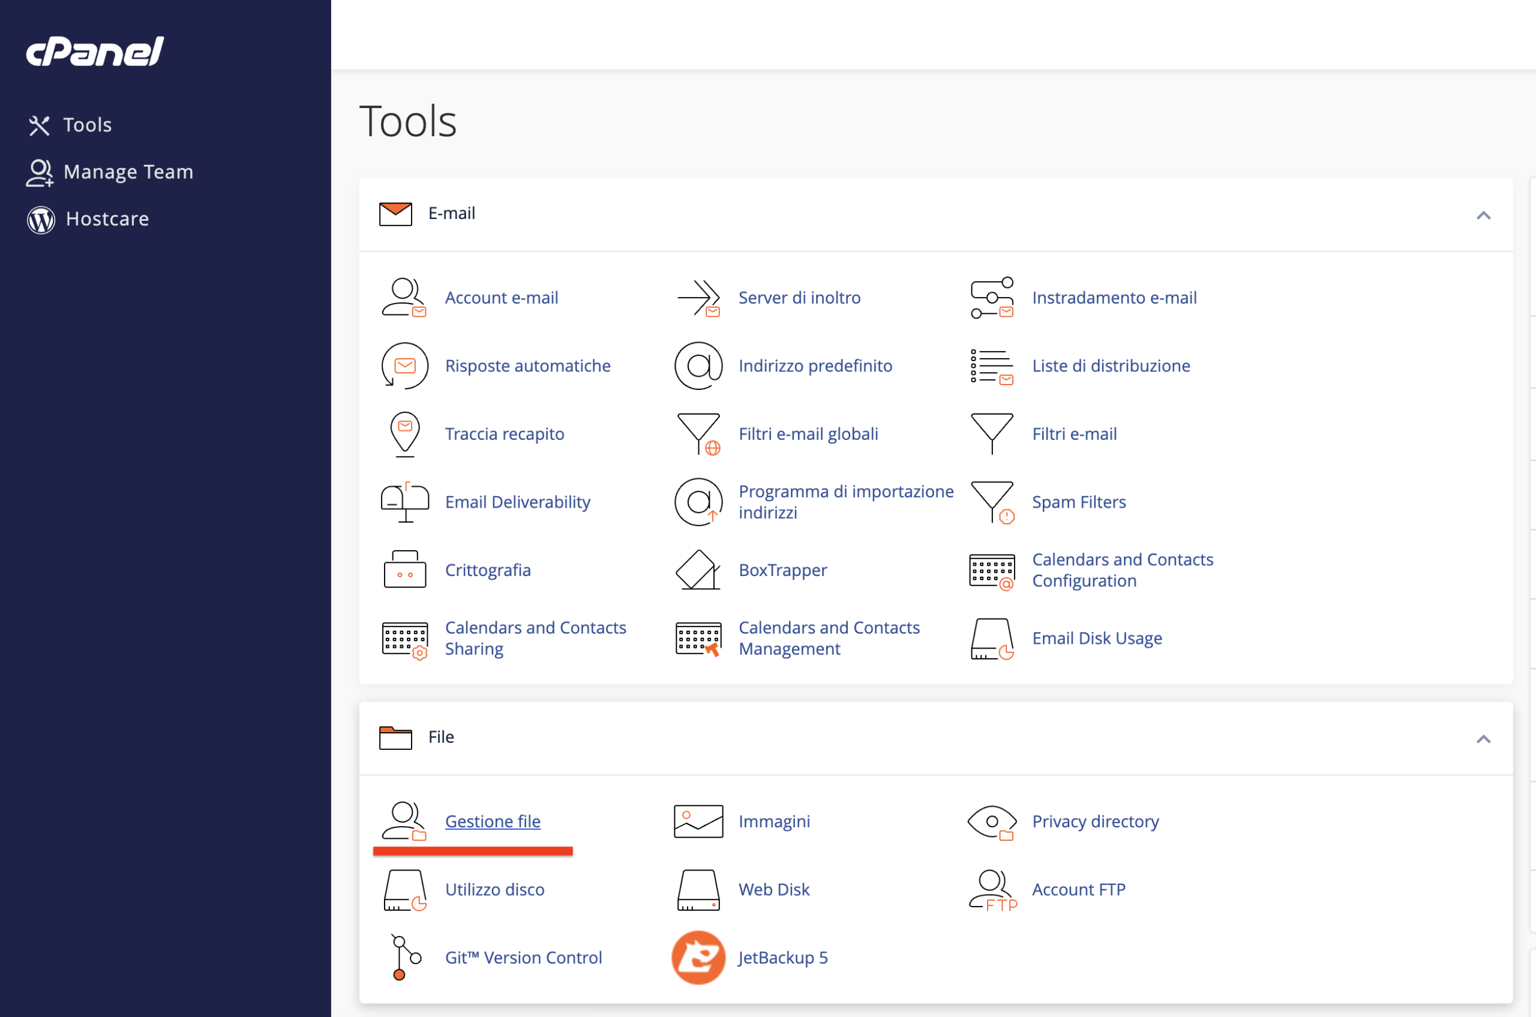Screen dimensions: 1536x1017
Task: Click the E-mail section envelope icon
Action: point(395,214)
